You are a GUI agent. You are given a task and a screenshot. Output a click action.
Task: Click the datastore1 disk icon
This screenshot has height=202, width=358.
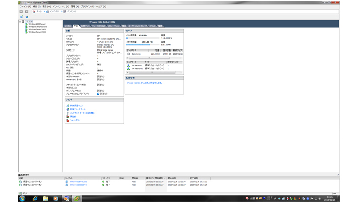(128, 54)
